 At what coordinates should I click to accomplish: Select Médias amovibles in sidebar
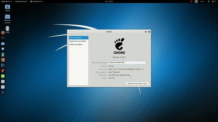(x=79, y=44)
